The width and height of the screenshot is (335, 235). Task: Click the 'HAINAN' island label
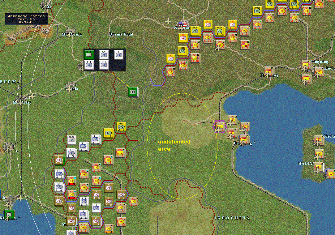306,164
